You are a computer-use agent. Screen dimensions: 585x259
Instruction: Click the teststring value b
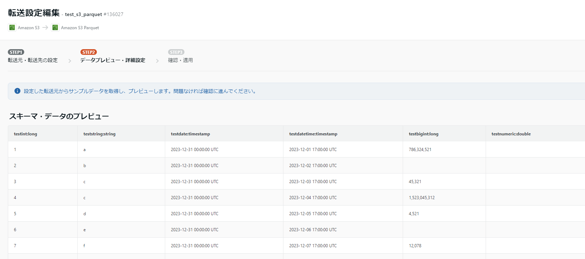point(84,166)
